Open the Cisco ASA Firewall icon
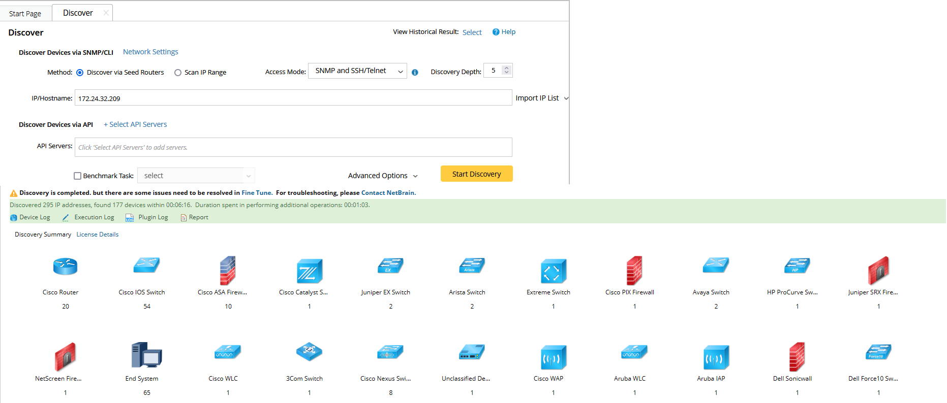947x403 pixels. [x=228, y=271]
